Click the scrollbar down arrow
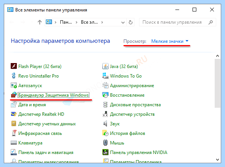 (x=217, y=159)
